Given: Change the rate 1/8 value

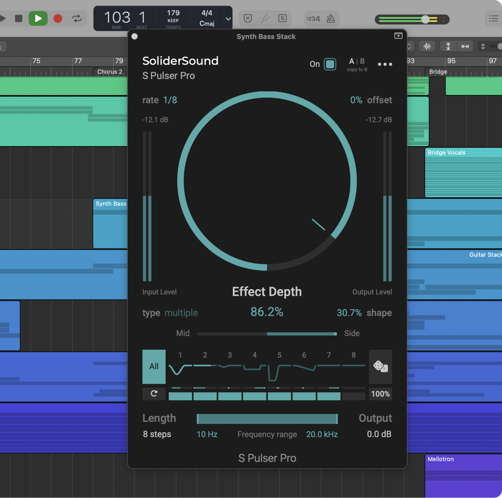Looking at the screenshot, I should [170, 100].
